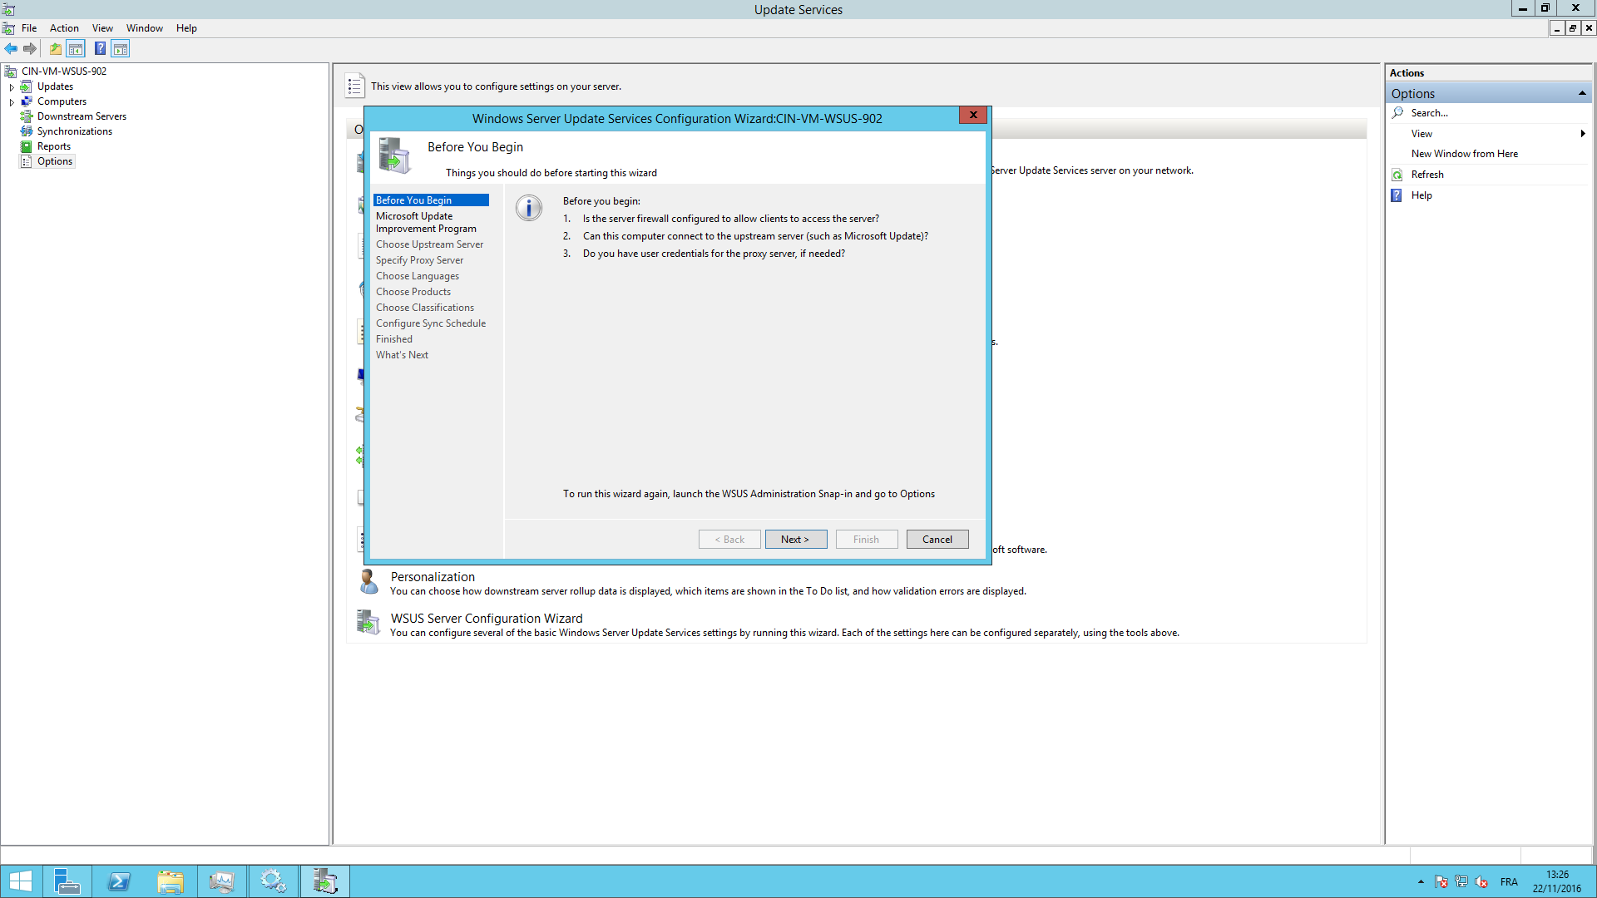Open Server Manager from the taskbar
This screenshot has height=898, width=1597.
click(x=67, y=881)
